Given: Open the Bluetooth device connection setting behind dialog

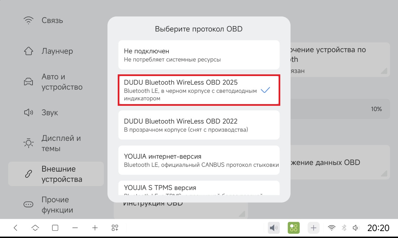Looking at the screenshot, I should pos(340,59).
